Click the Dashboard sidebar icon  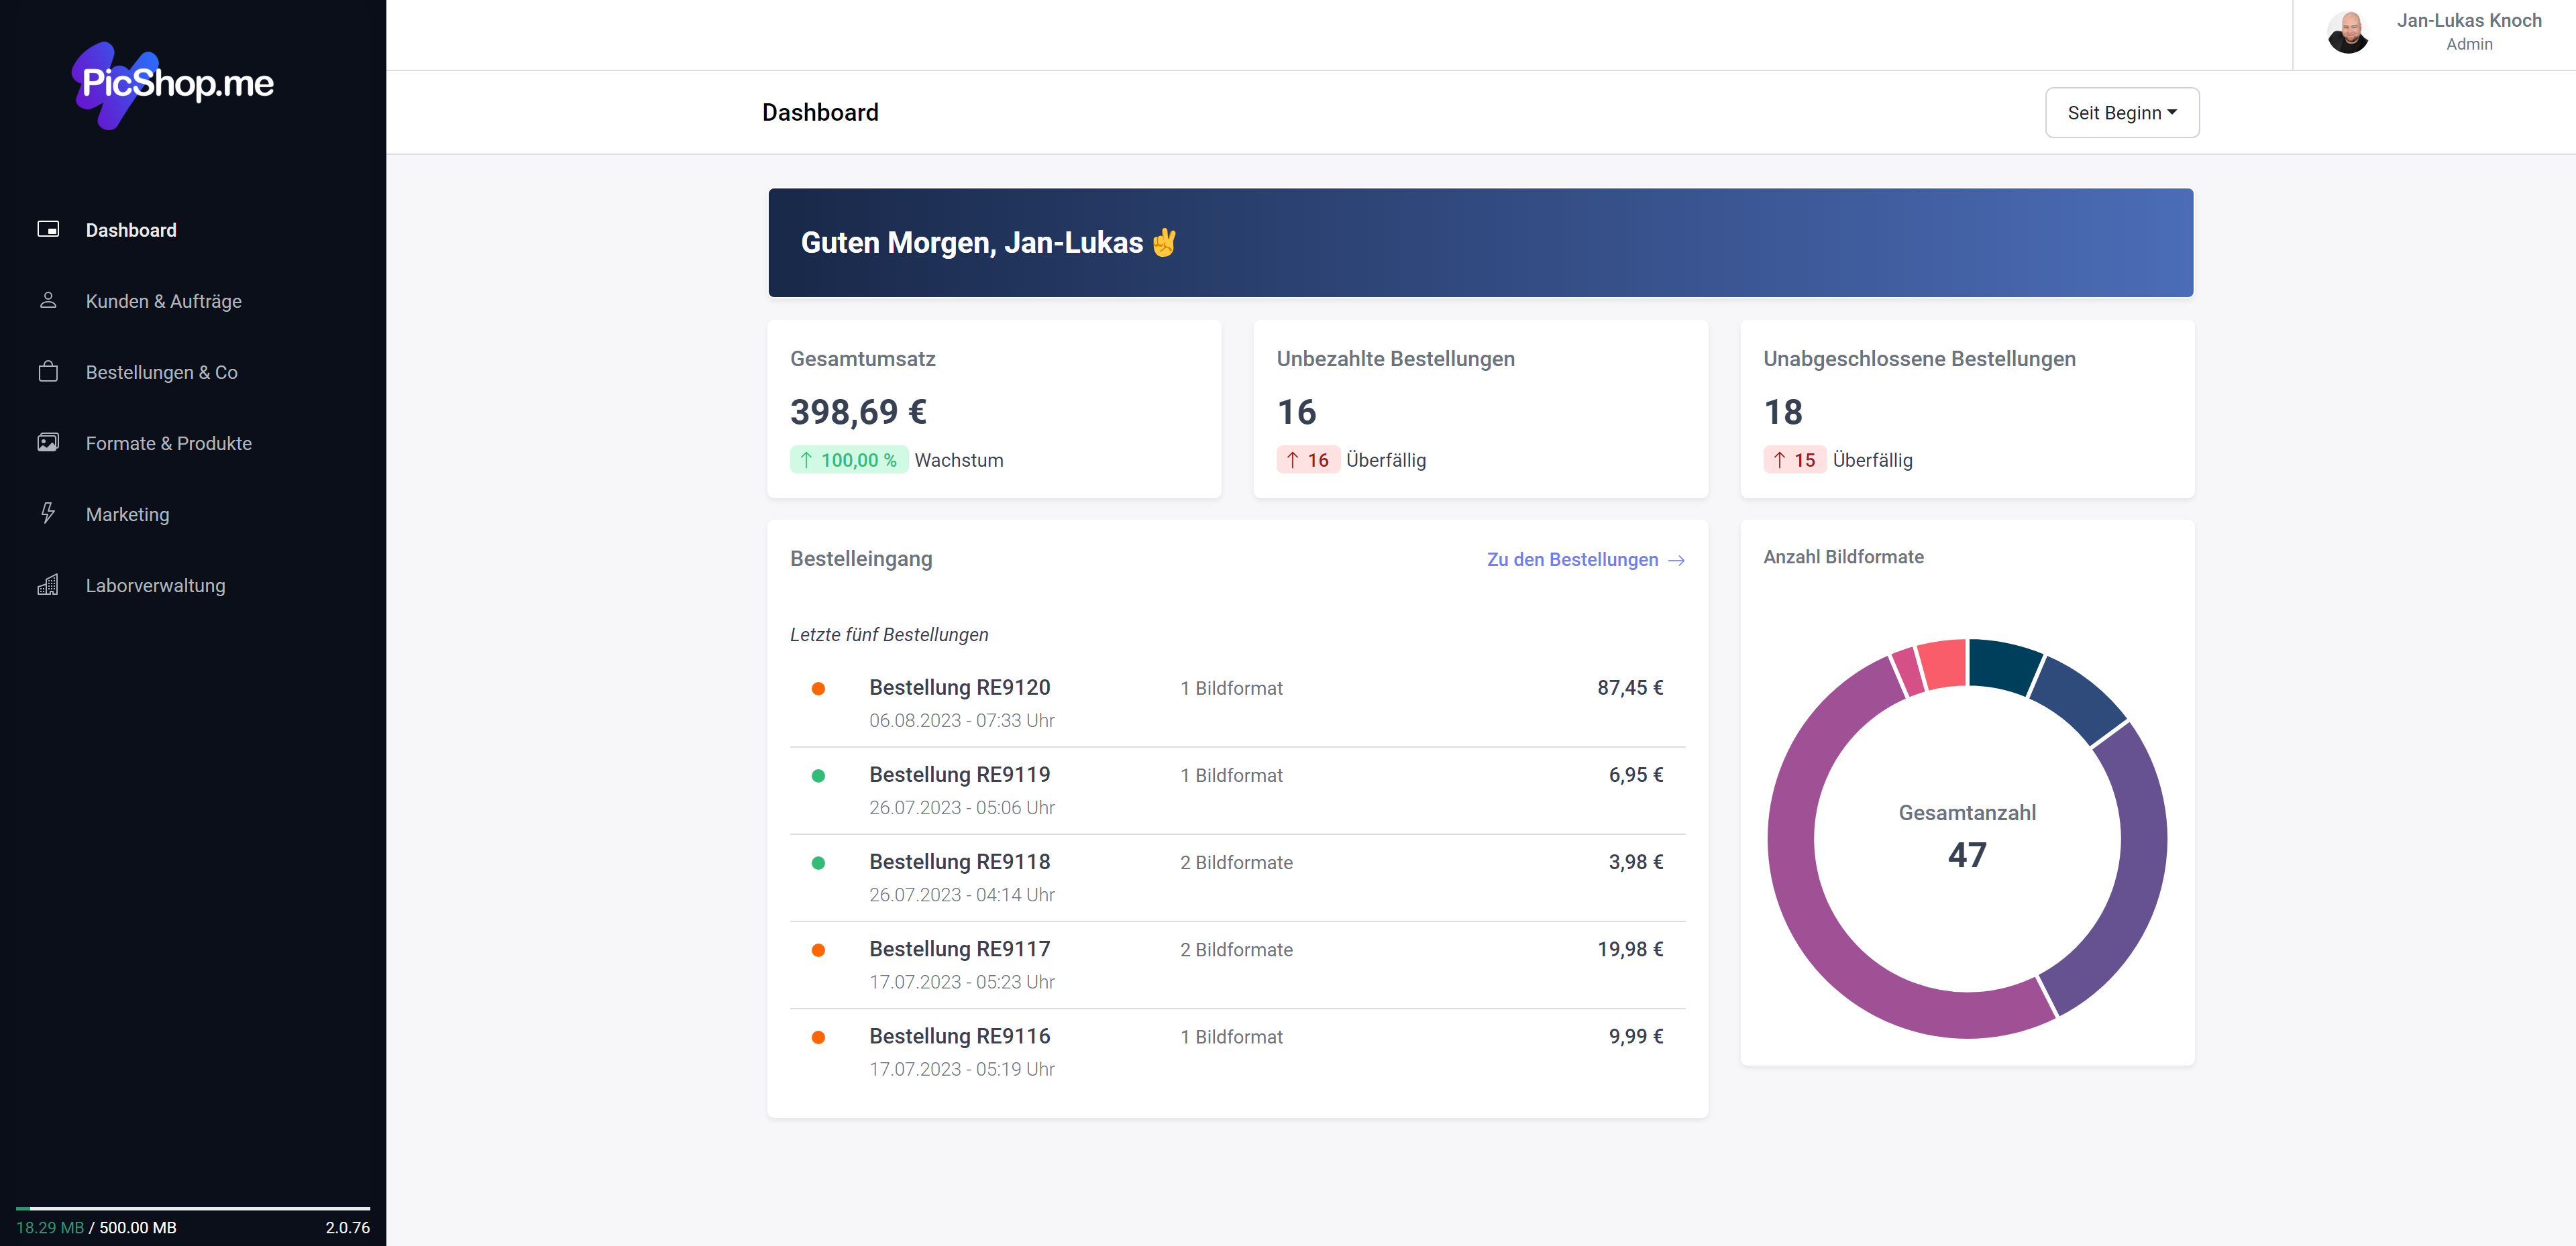pos(48,229)
